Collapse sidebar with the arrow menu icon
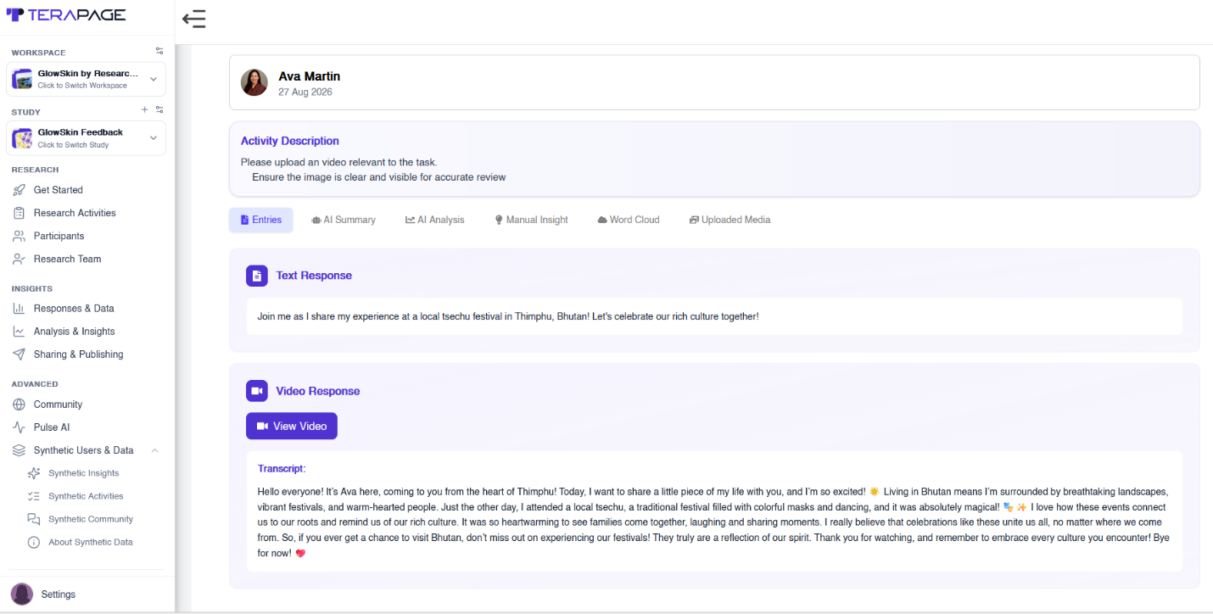The image size is (1213, 614). click(194, 19)
